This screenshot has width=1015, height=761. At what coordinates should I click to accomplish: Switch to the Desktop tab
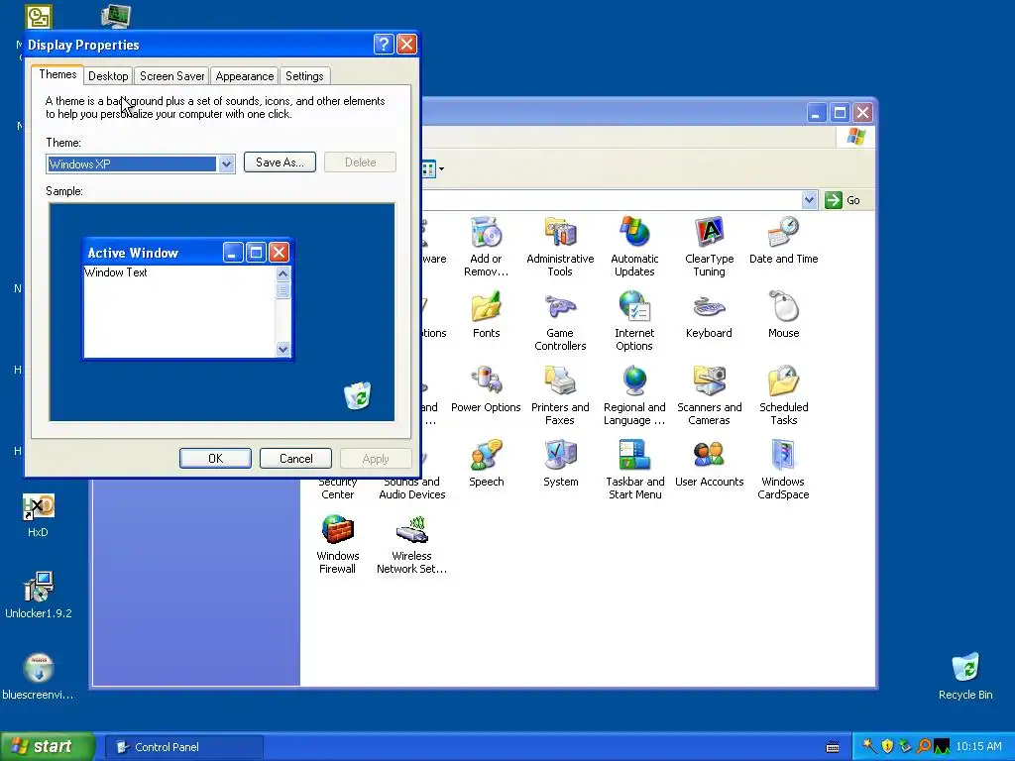[x=108, y=75]
